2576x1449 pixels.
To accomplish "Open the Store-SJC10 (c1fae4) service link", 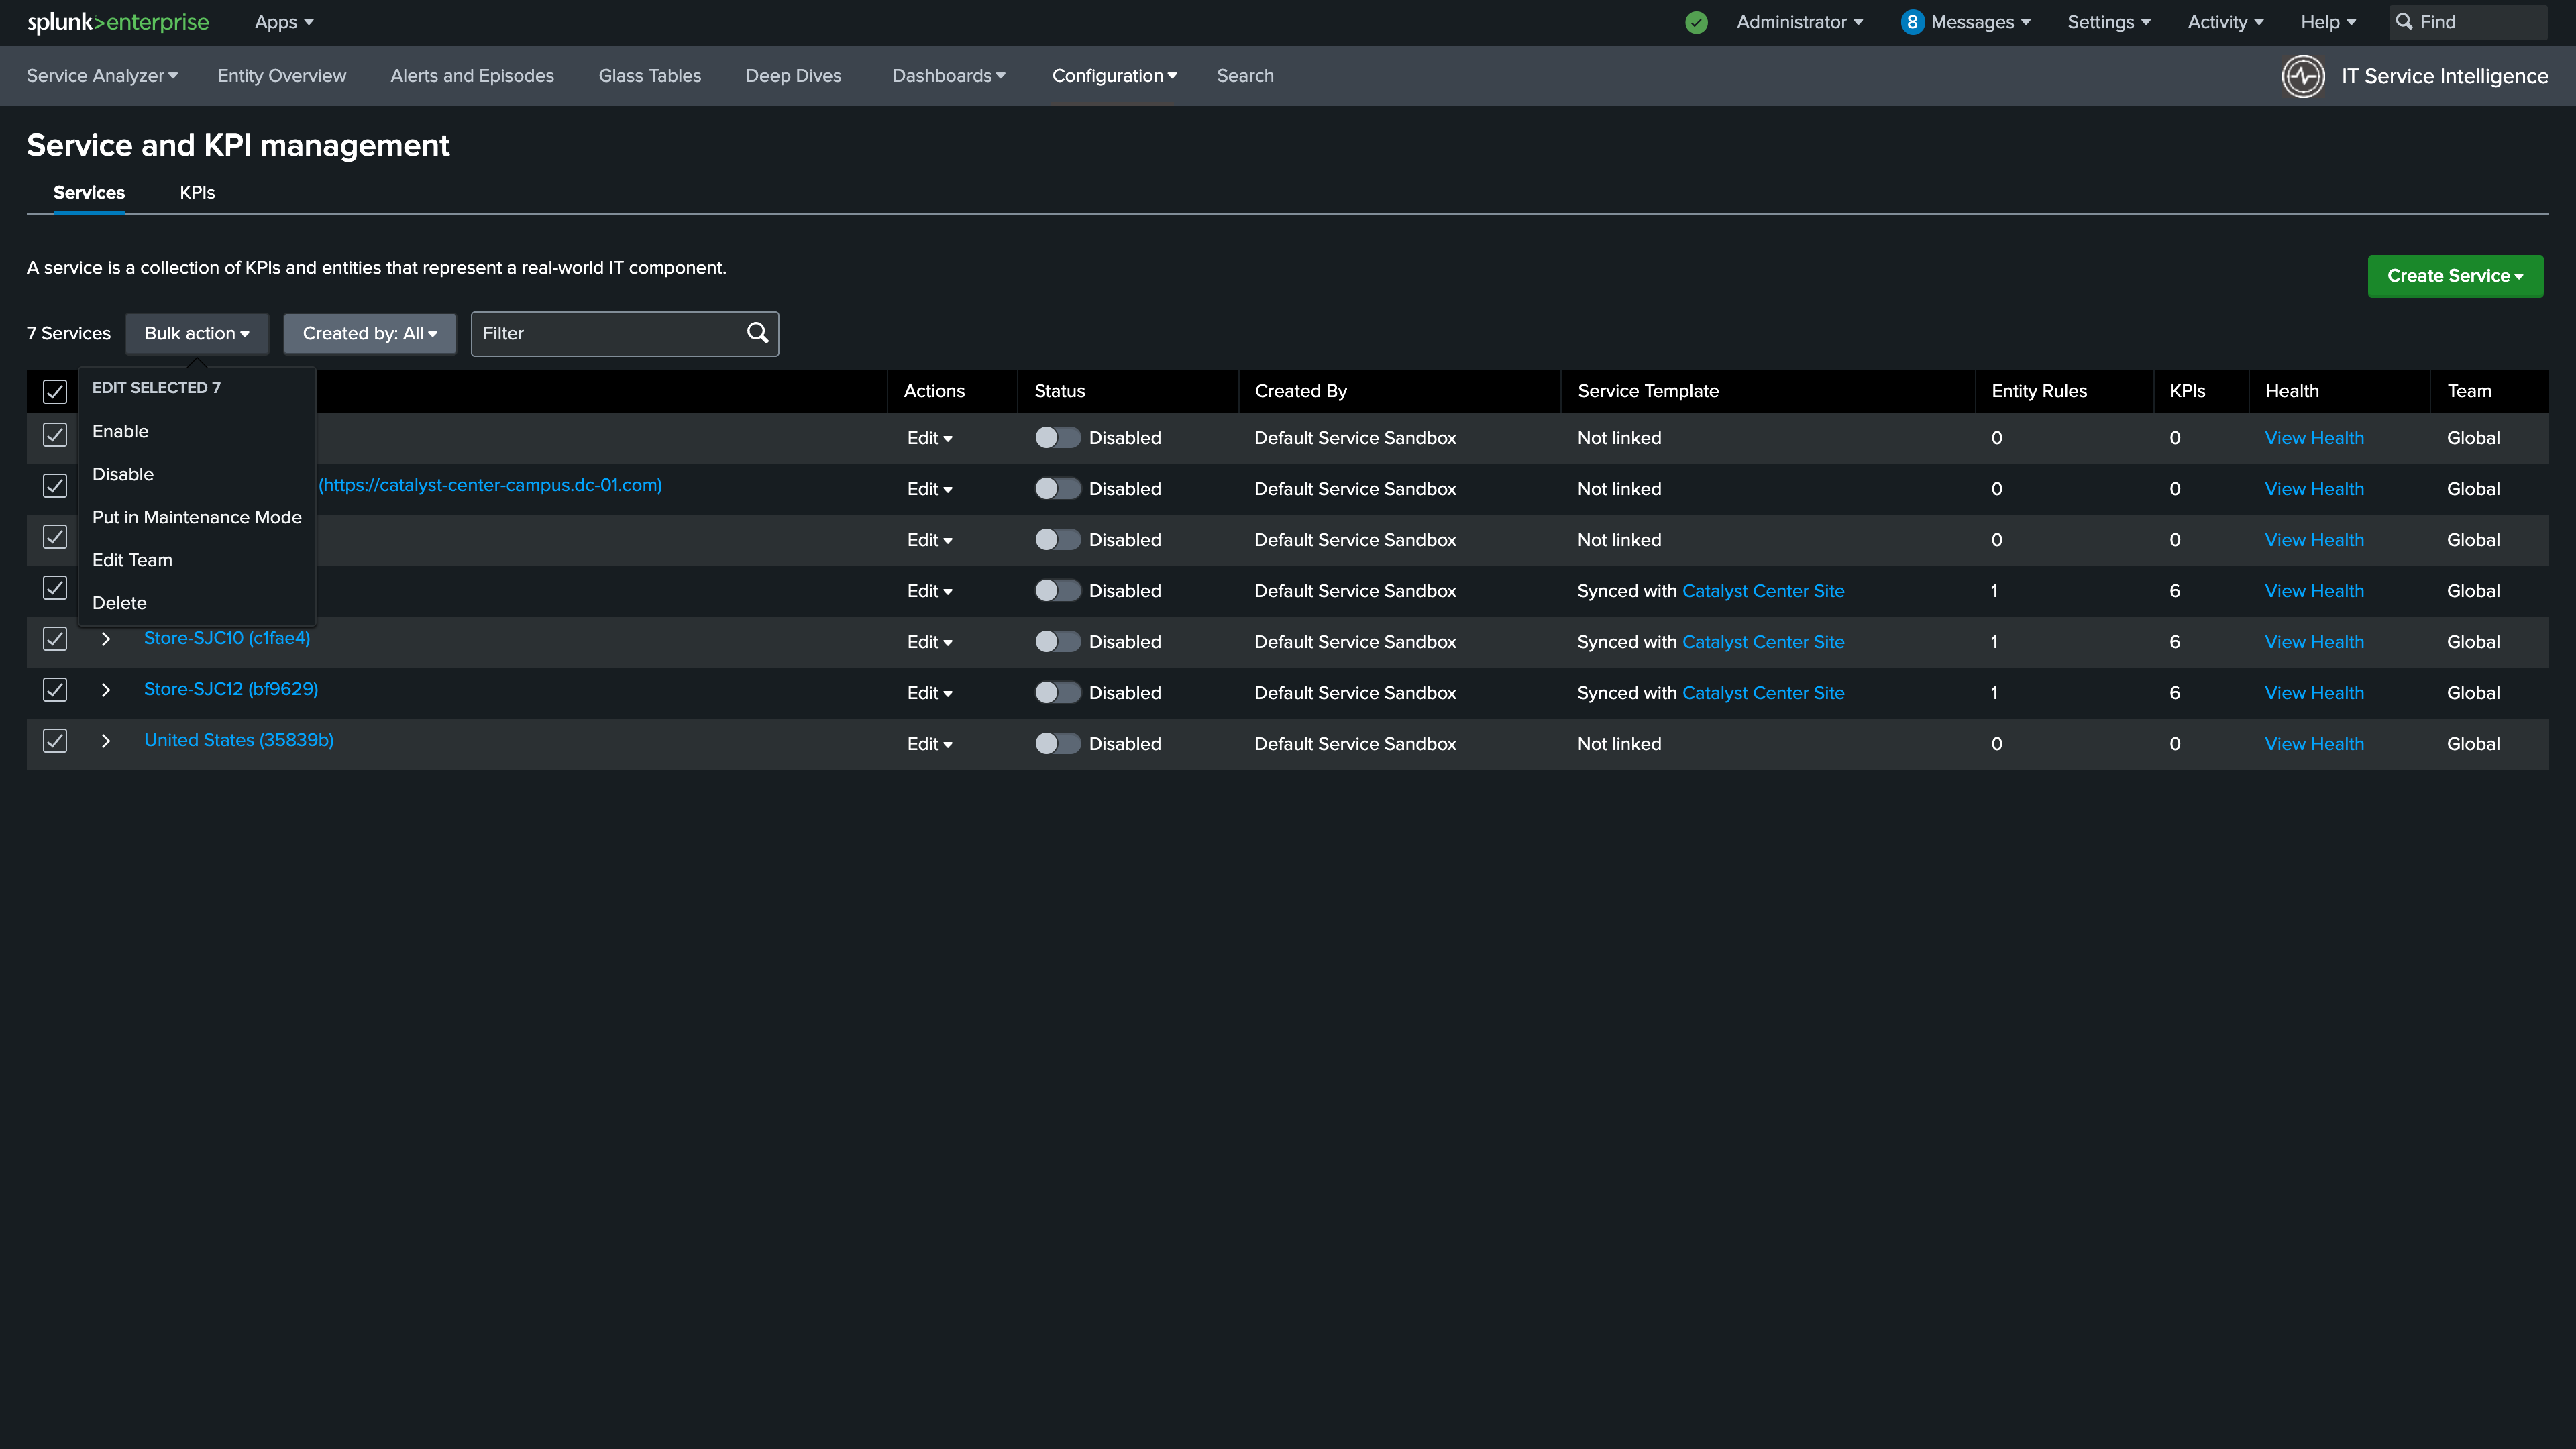I will coord(227,638).
